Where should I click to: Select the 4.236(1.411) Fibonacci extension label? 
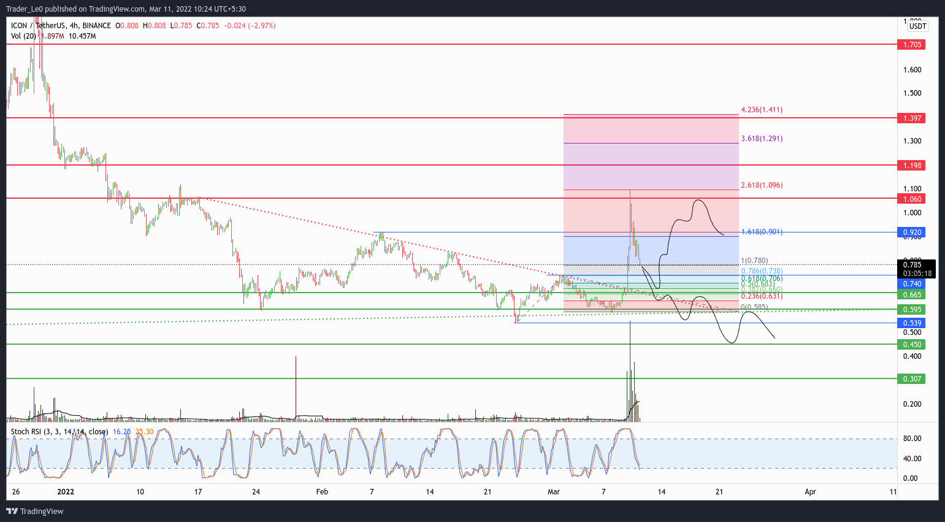point(762,110)
